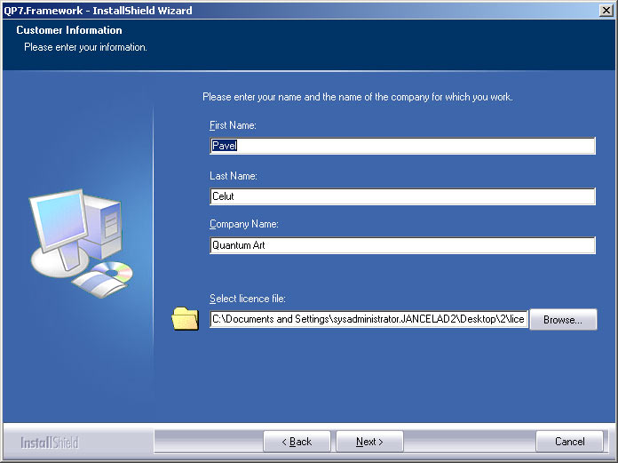Image resolution: width=618 pixels, height=463 pixels.
Task: Cancel the installation wizard
Action: 569,442
